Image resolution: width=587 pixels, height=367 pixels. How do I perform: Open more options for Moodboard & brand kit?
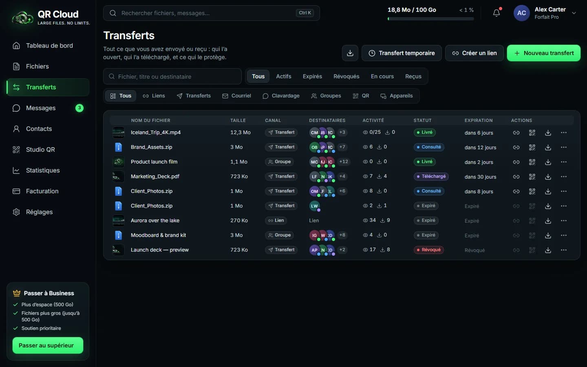(564, 235)
